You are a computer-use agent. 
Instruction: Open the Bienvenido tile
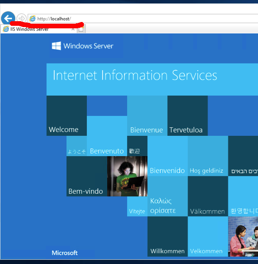pyautogui.click(x=167, y=156)
